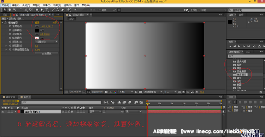The image size is (265, 137).
Task: Select the Rectangle shape tool
Action: point(37,10)
